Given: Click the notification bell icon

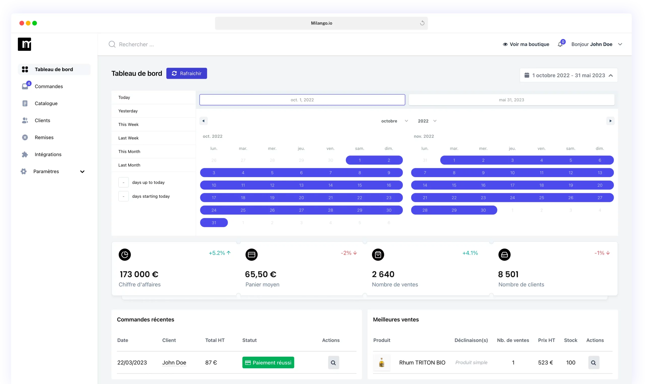Looking at the screenshot, I should click(x=560, y=44).
